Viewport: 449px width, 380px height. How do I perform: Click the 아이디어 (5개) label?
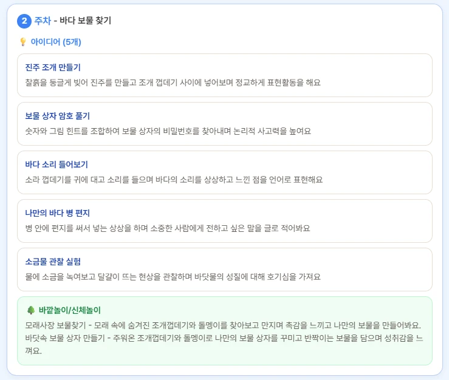tap(56, 42)
